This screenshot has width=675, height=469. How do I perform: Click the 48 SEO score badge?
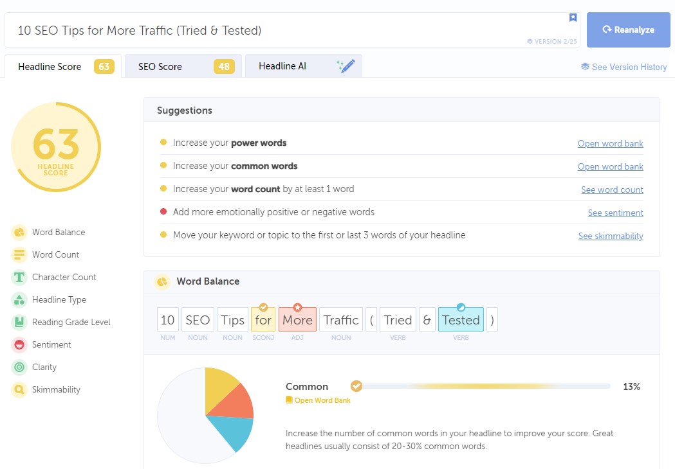(224, 67)
